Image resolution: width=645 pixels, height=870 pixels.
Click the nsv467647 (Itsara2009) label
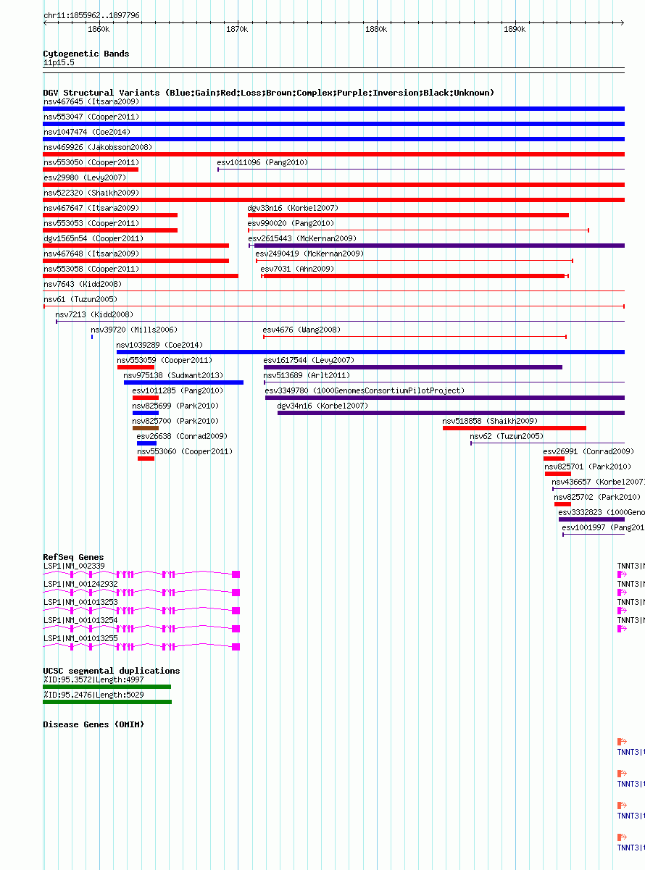(x=91, y=208)
